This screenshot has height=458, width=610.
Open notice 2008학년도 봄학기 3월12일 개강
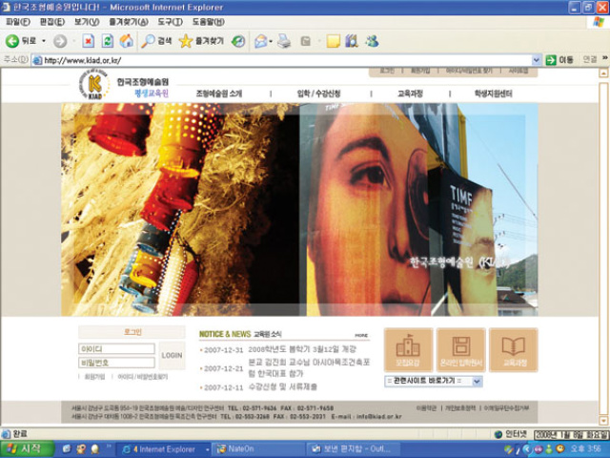pyautogui.click(x=302, y=349)
